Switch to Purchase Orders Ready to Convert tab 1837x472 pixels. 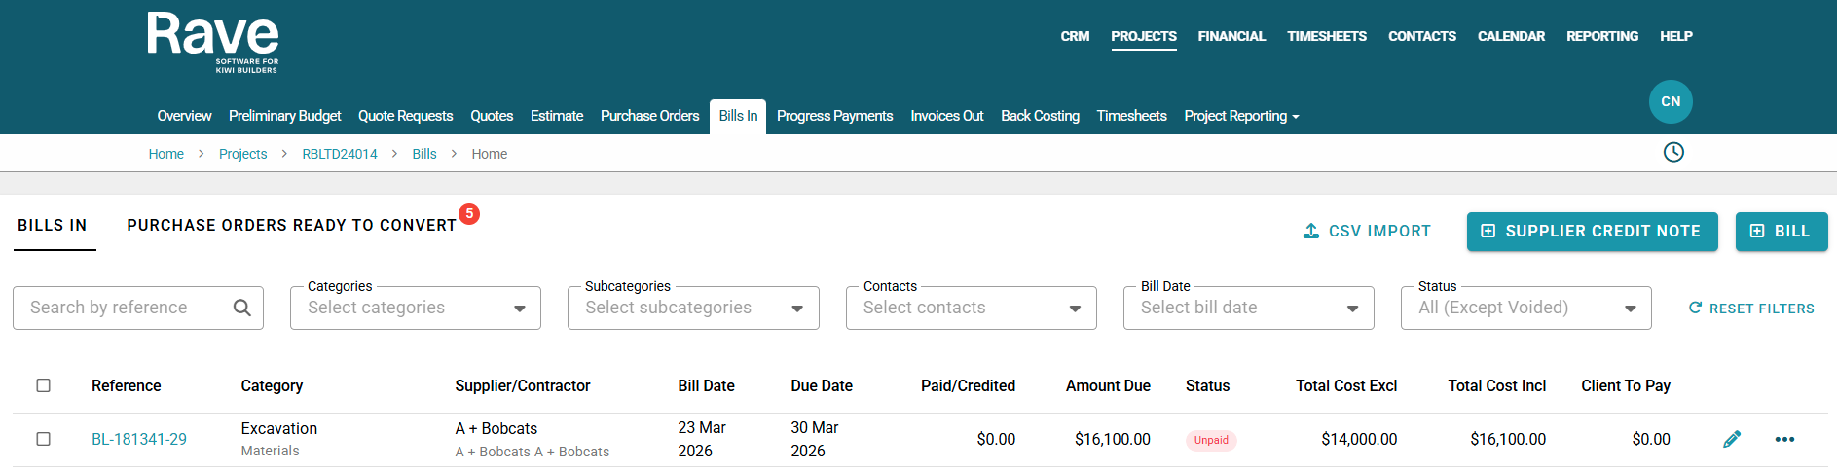(292, 225)
